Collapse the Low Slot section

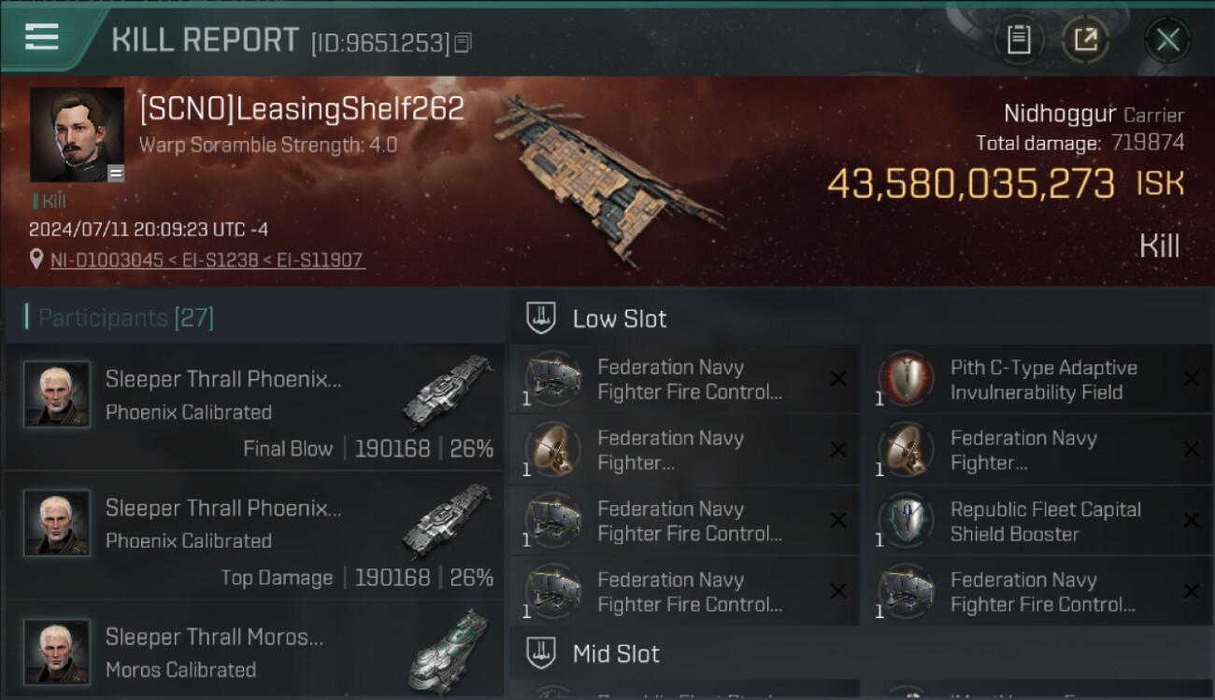(620, 318)
